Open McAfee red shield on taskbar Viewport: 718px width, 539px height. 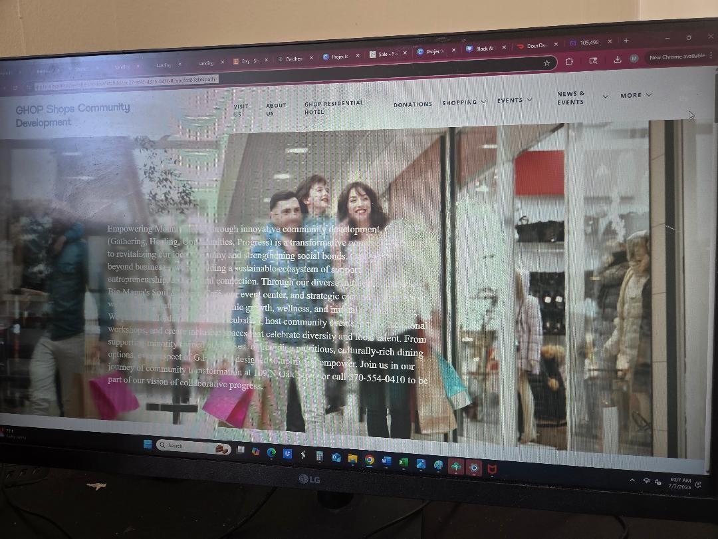click(x=492, y=469)
